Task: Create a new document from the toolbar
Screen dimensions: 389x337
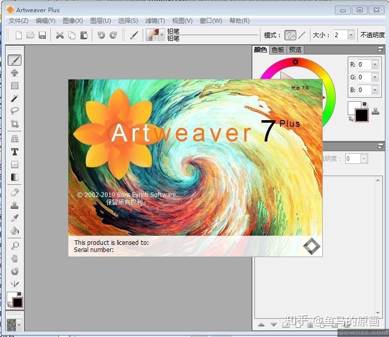Action: point(19,35)
